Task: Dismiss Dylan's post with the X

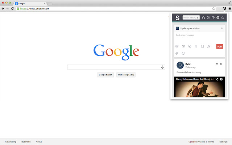Action: tap(221, 64)
